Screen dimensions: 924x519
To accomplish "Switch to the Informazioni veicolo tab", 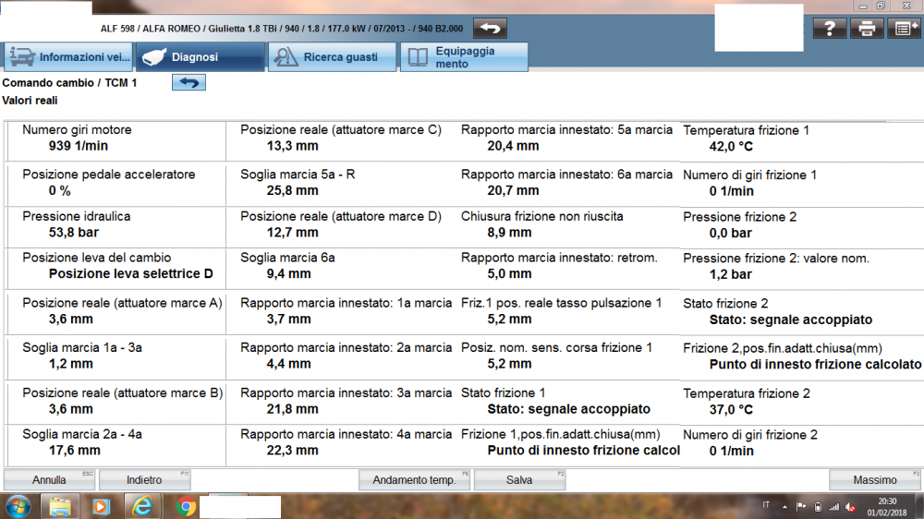I will point(68,57).
